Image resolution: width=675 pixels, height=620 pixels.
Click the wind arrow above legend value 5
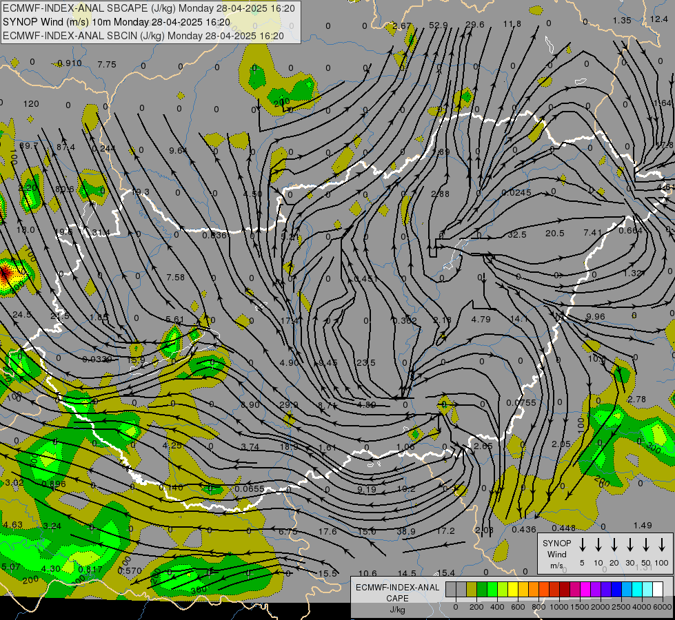pos(583,545)
